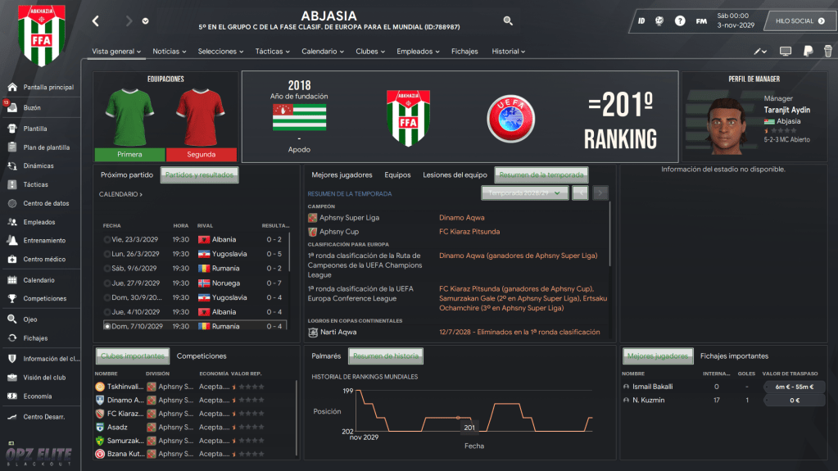Select the Rumanía 7/10/2029 match radio

coord(106,326)
